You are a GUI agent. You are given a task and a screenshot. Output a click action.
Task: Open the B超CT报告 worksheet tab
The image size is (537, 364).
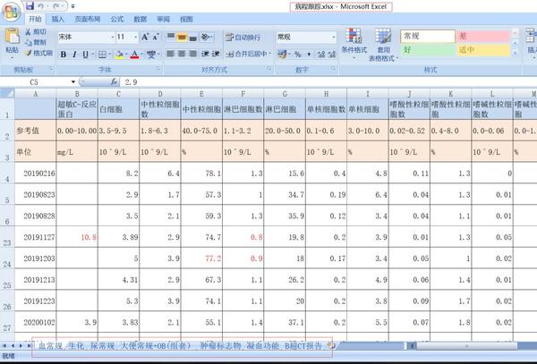coord(303,346)
